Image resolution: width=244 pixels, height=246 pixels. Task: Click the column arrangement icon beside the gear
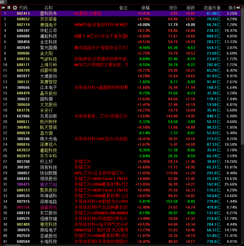tap(9, 8)
